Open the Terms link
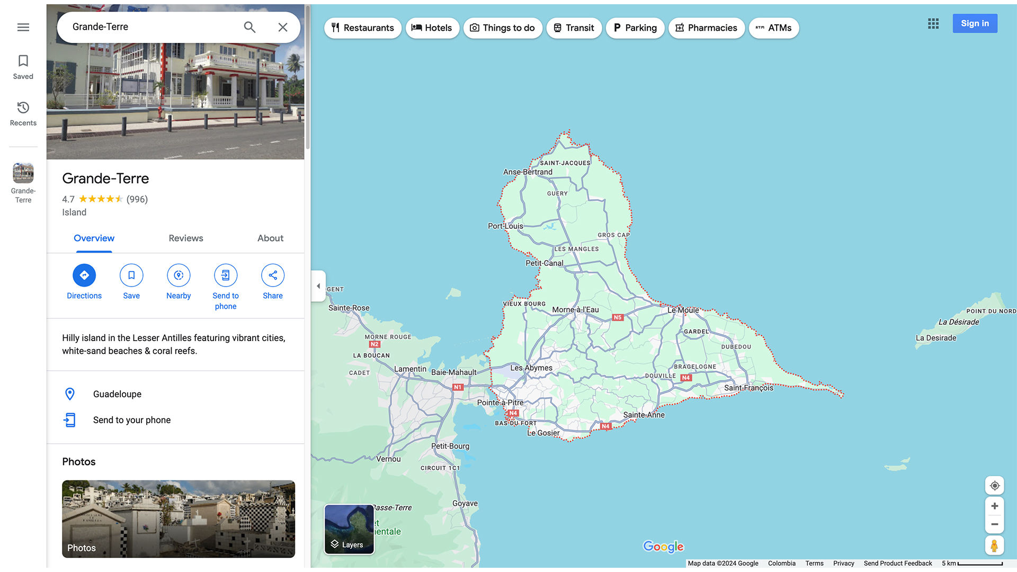 click(x=814, y=564)
